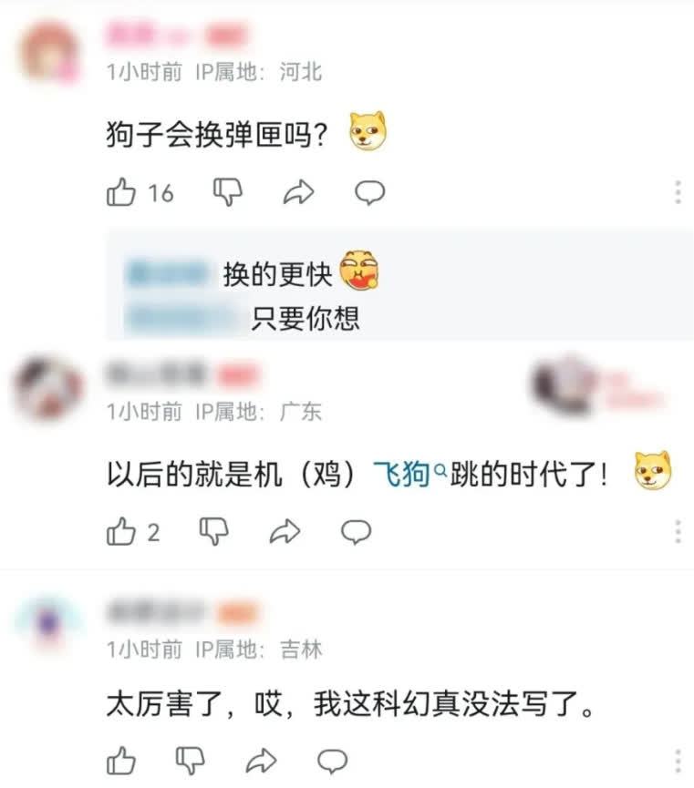Share the 太厉害了 comment

tap(261, 761)
